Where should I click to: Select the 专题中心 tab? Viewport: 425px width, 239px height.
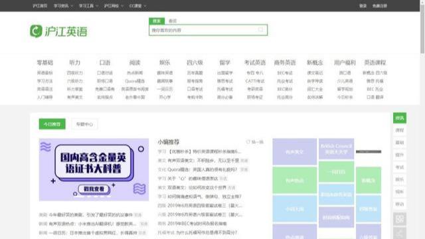[x=84, y=124]
